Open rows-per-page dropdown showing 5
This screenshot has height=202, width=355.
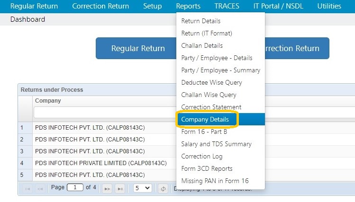click(142, 188)
